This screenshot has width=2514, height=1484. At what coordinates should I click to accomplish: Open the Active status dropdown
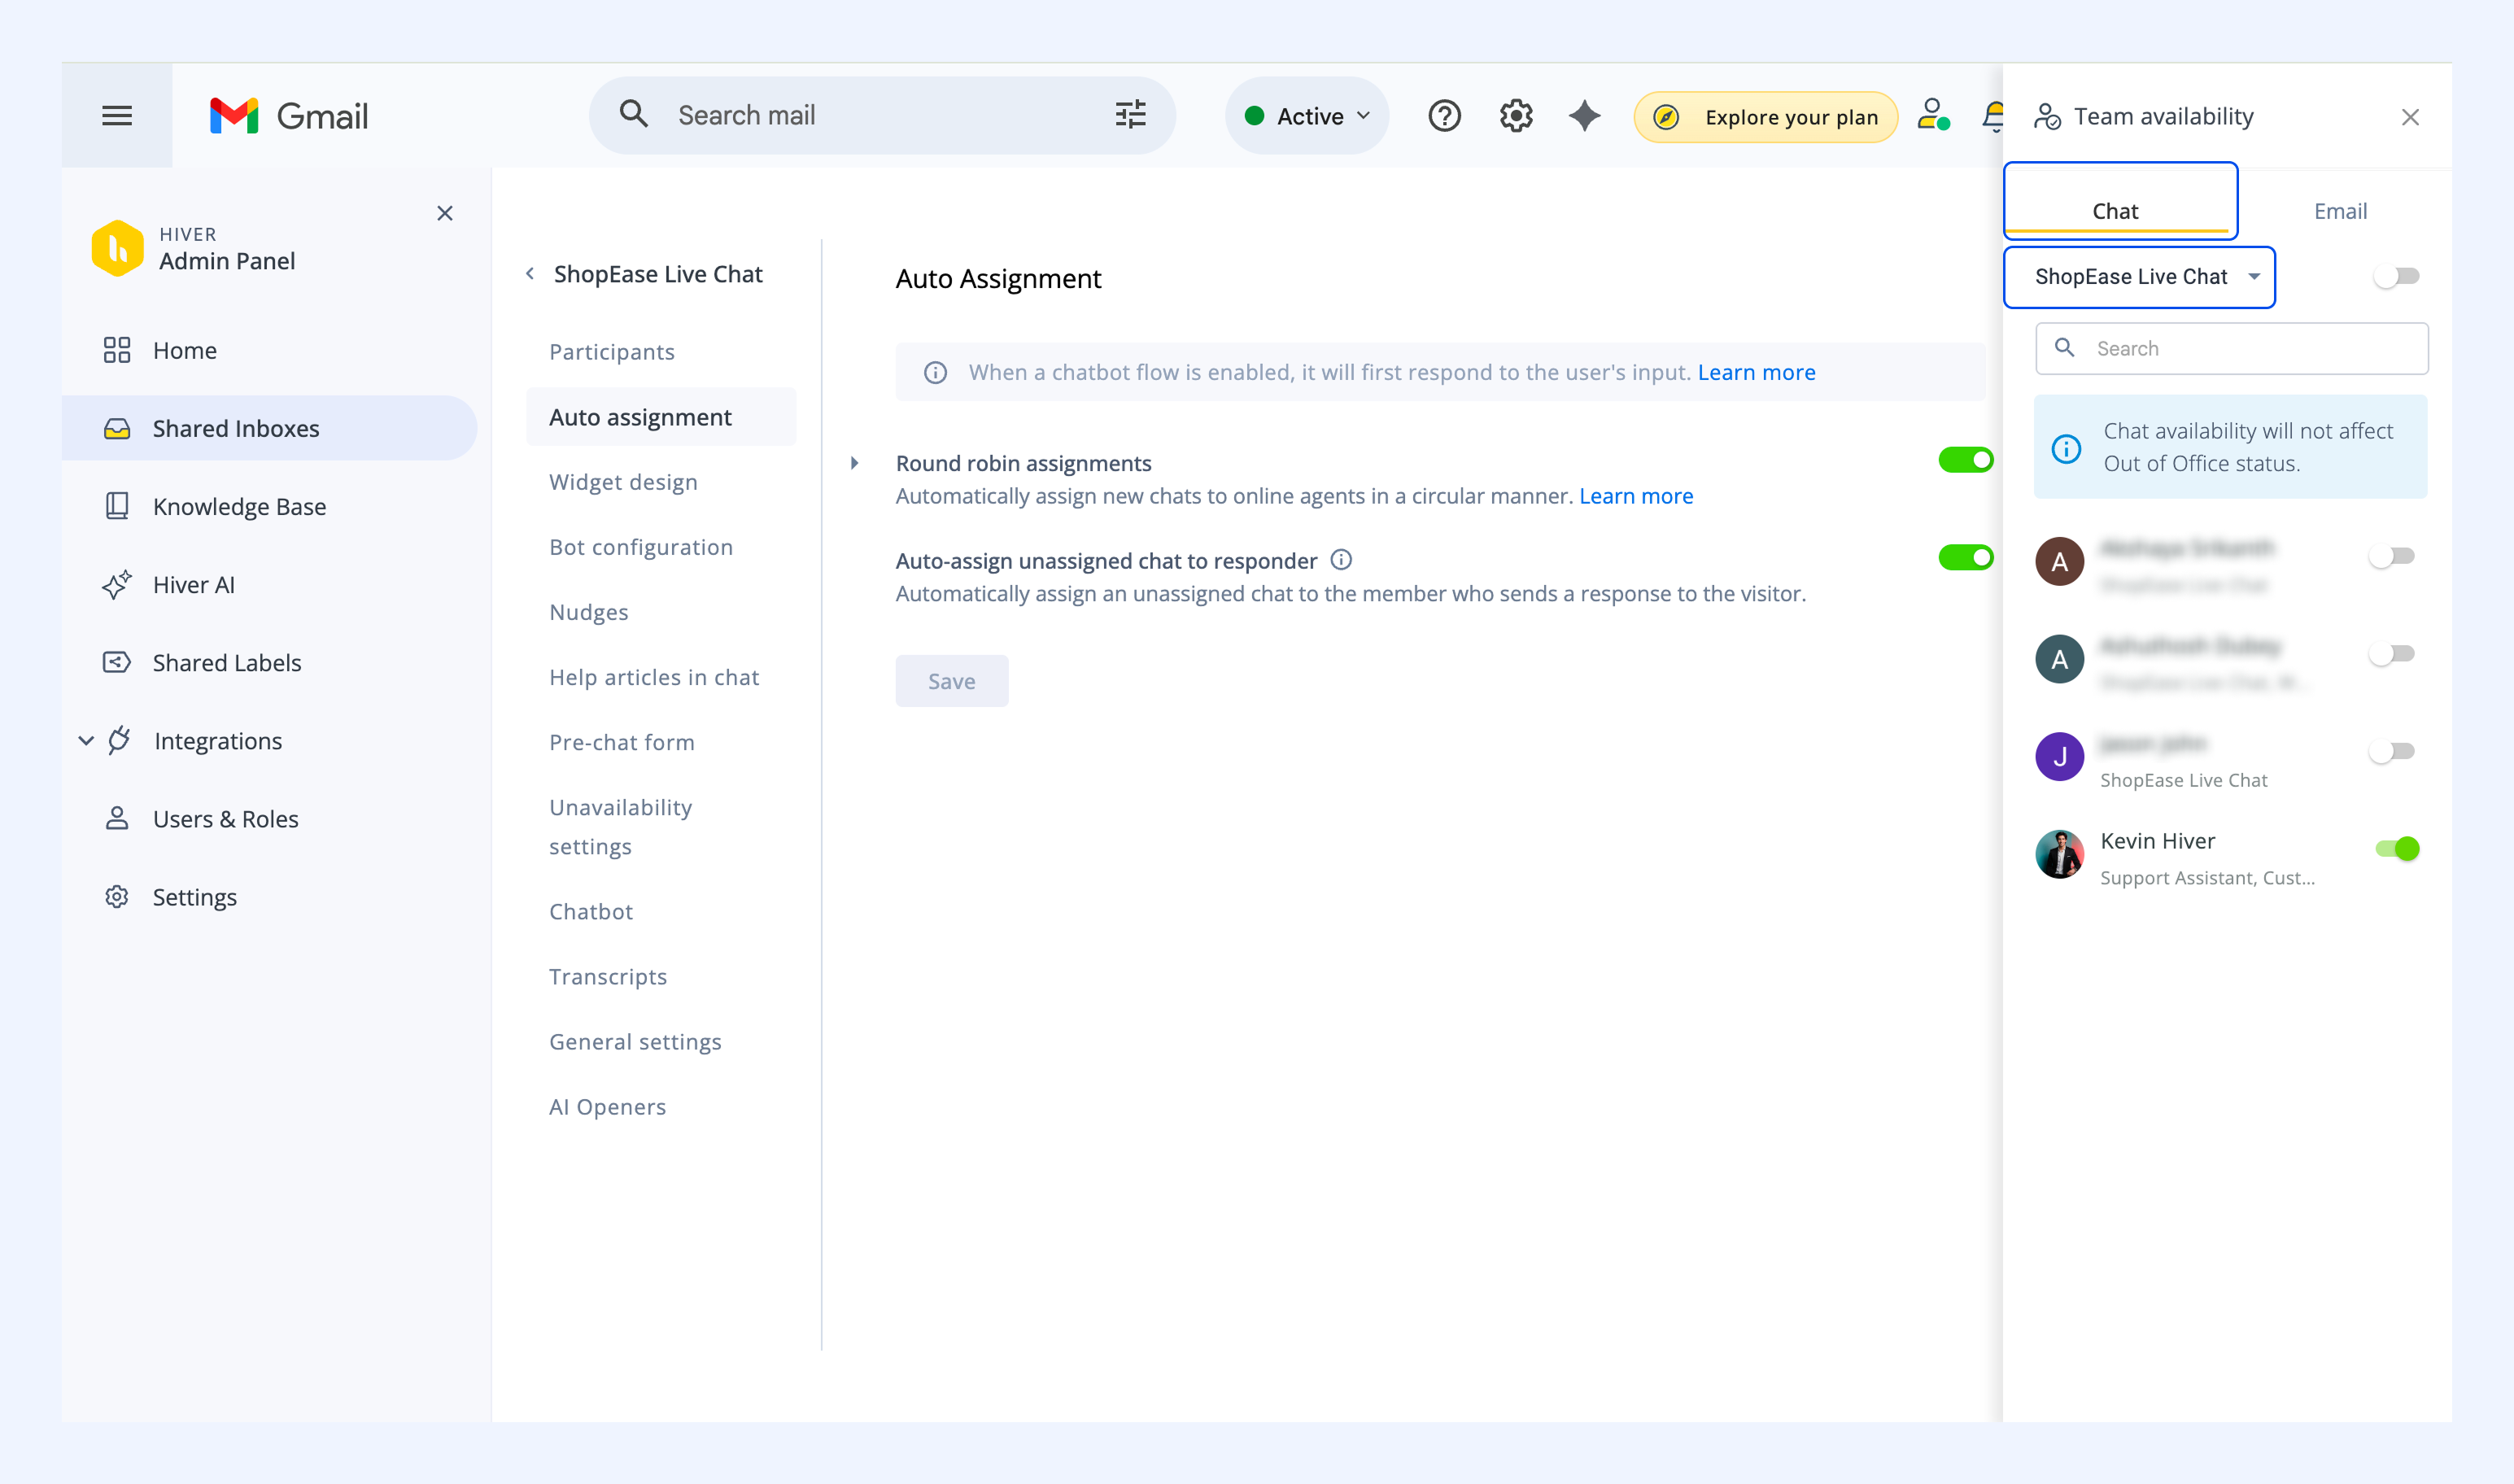click(x=1306, y=116)
